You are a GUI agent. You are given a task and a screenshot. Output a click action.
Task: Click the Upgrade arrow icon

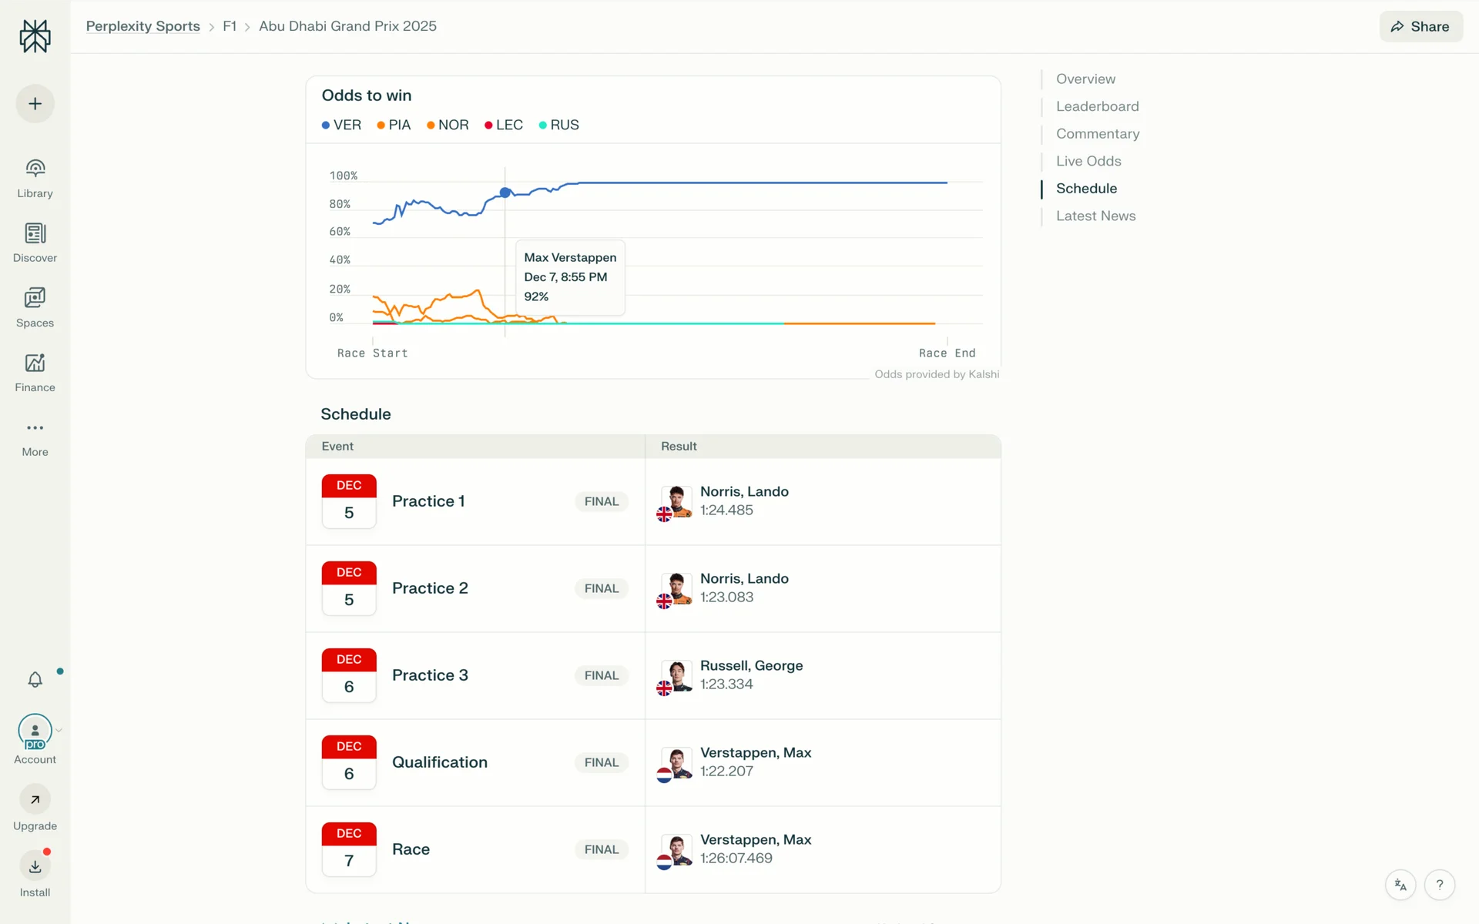pos(35,800)
